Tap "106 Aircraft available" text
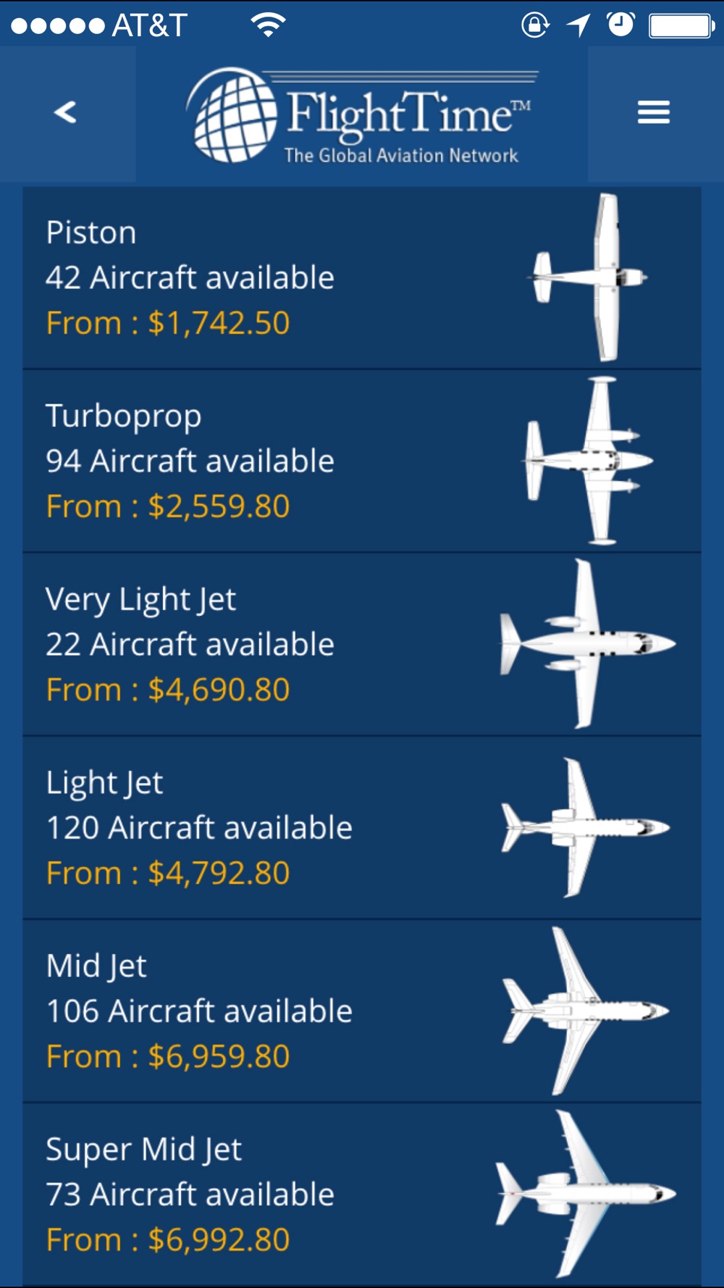Screen dimensions: 724x1288 click(x=199, y=1011)
